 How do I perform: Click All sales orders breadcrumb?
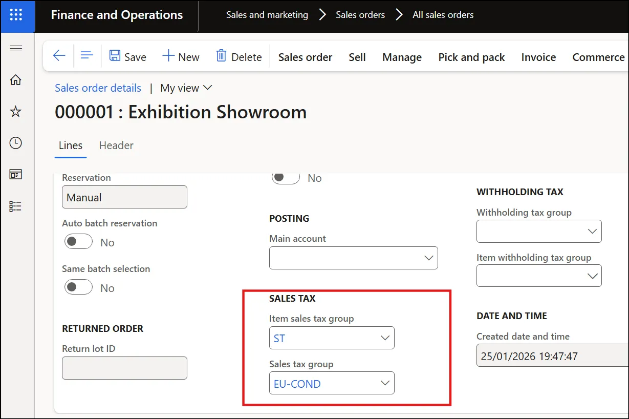[x=443, y=15]
